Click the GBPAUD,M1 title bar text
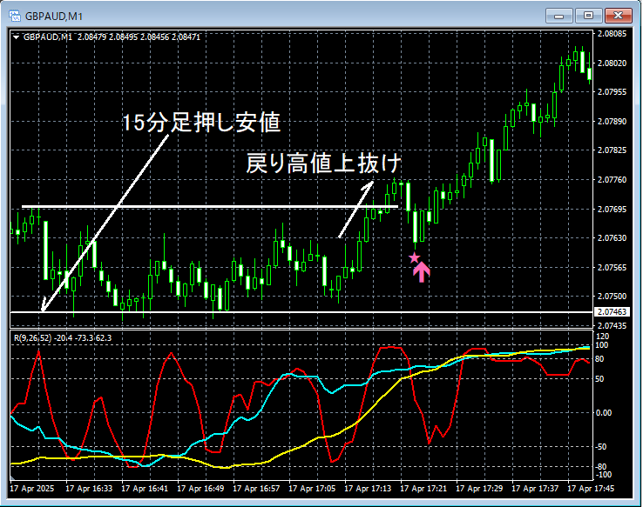This screenshot has width=643, height=507. [54, 17]
